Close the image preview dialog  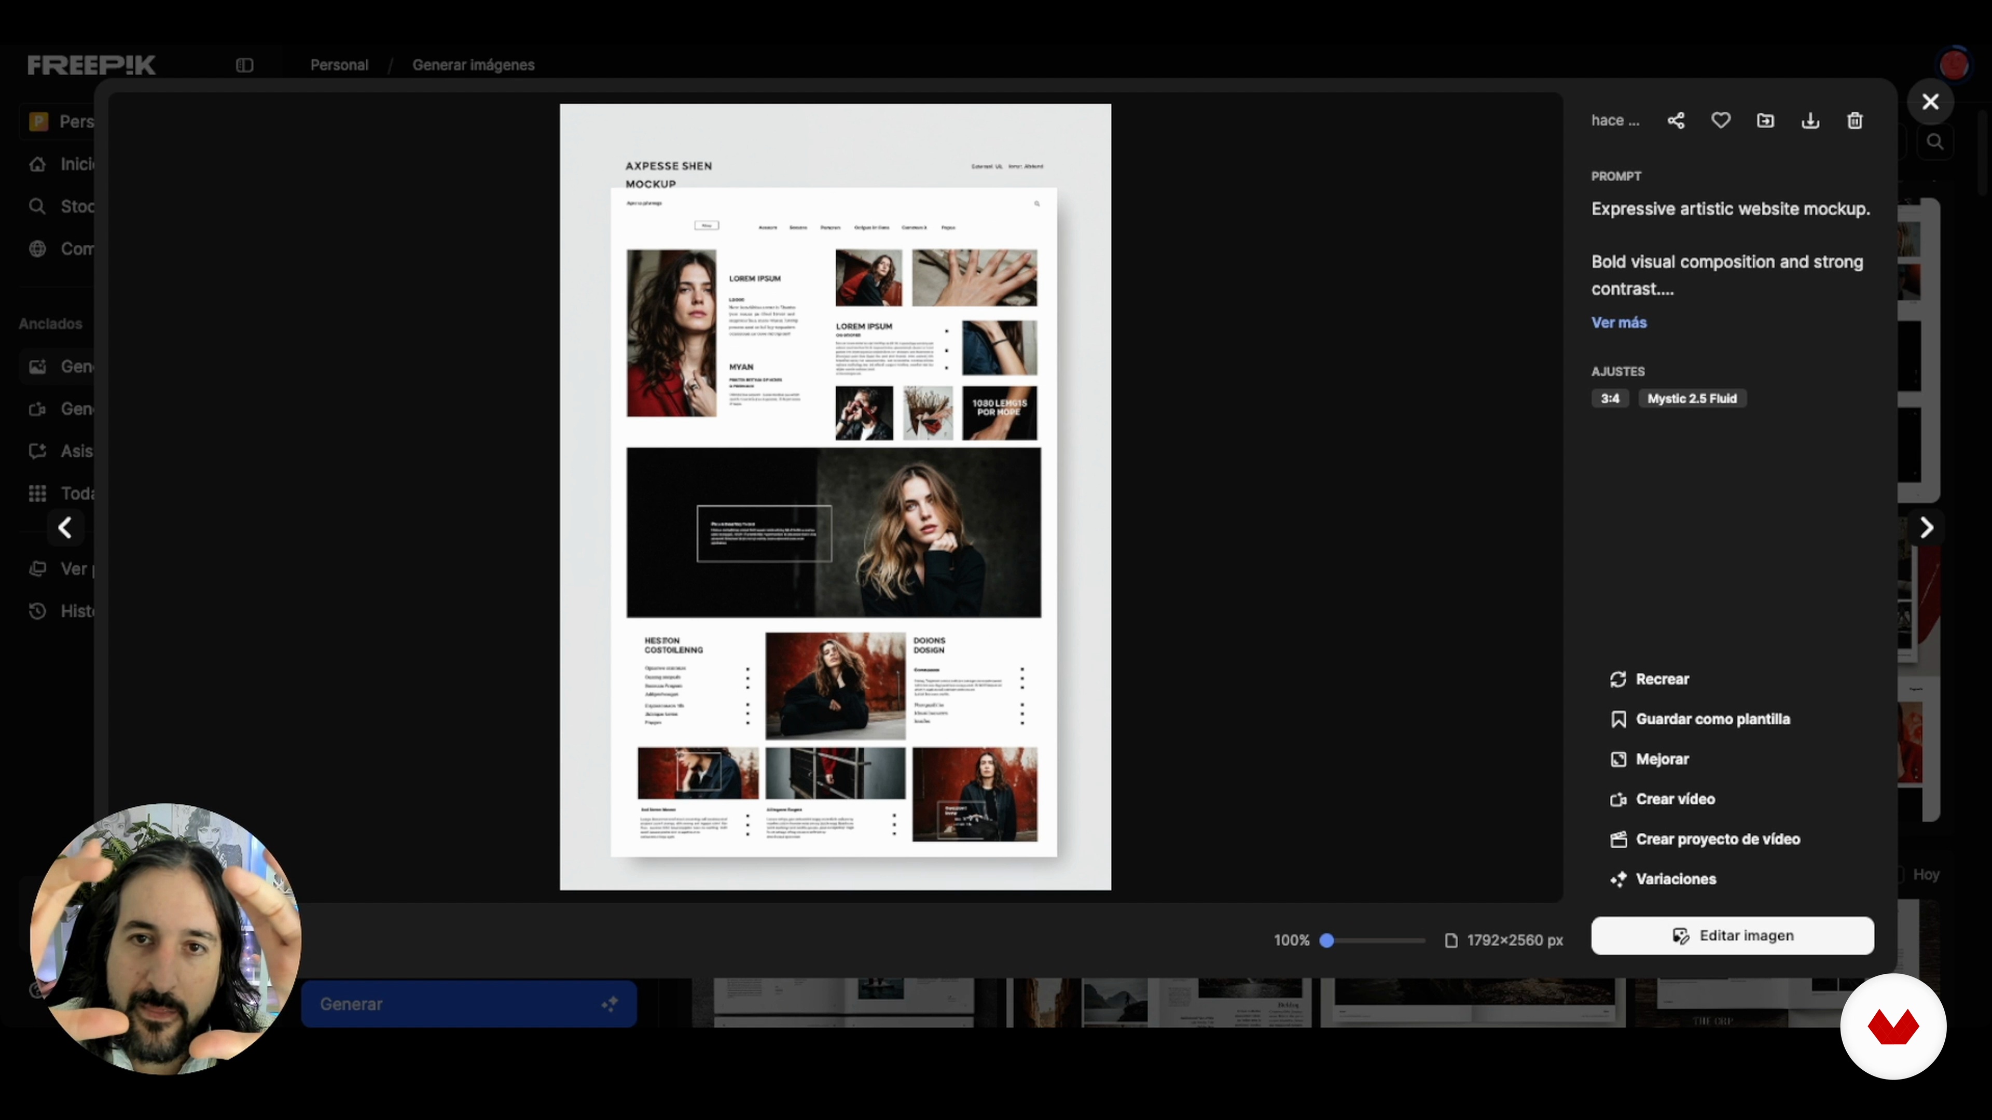coord(1930,101)
